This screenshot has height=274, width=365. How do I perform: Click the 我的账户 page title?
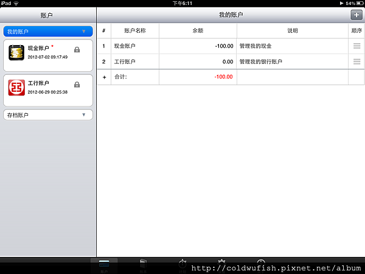[231, 15]
